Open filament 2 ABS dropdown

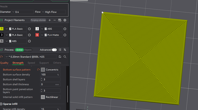point(51,29)
